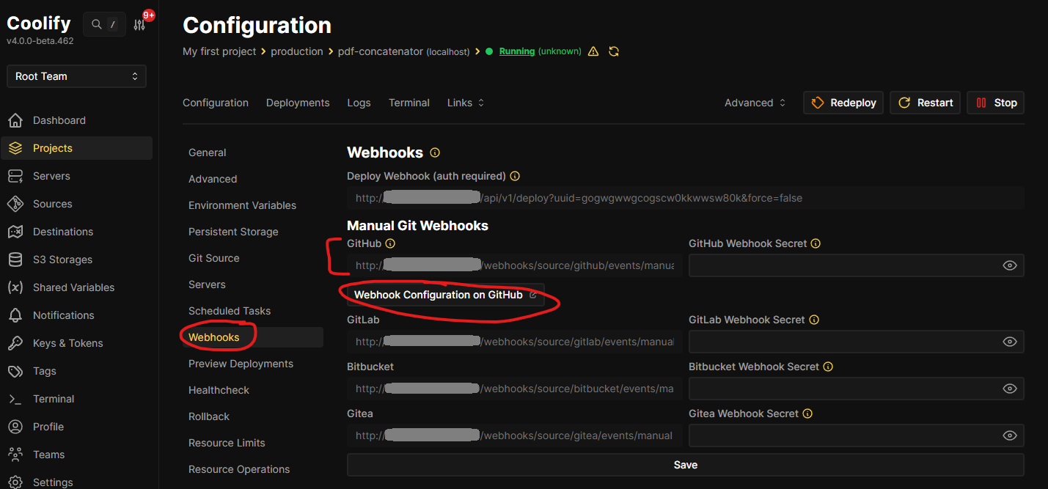Select the Webhooks menu item
Viewport: 1048px width, 489px height.
coord(252,337)
